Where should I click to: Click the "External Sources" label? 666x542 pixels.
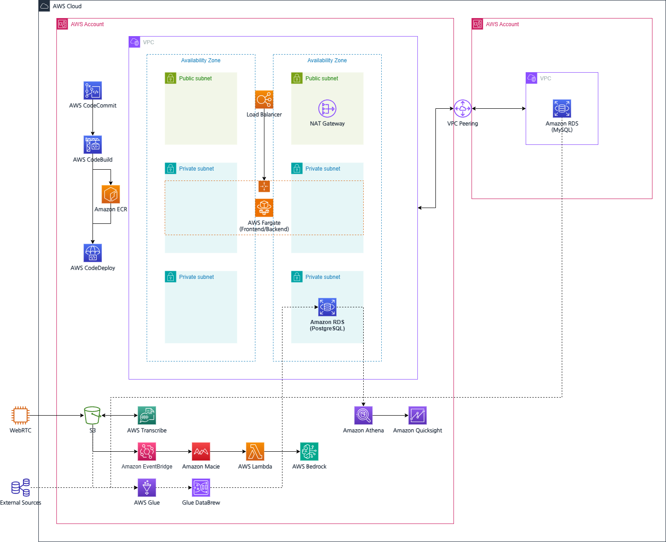pyautogui.click(x=20, y=503)
